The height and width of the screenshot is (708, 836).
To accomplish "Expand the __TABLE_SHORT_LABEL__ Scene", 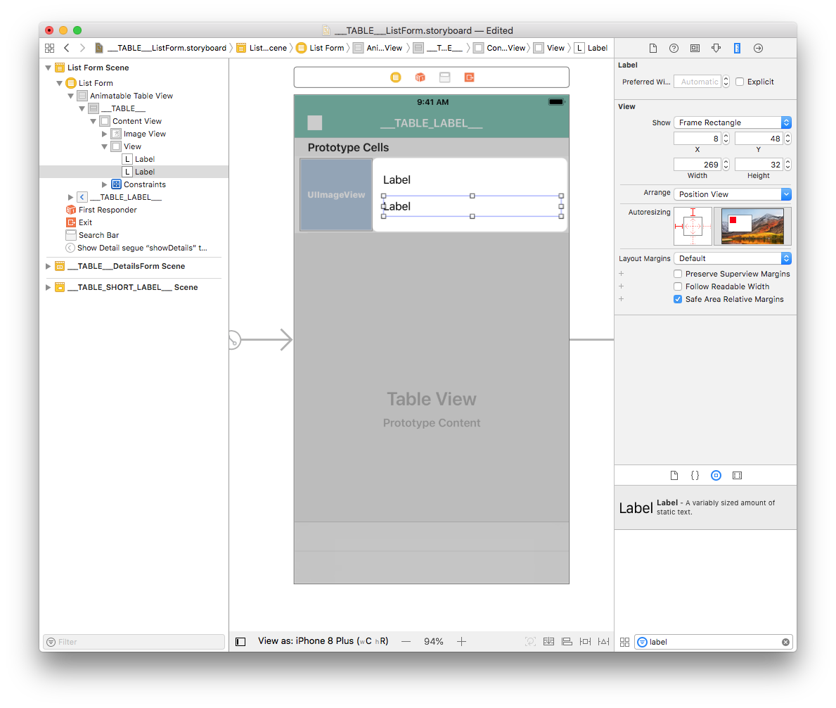I will pos(49,288).
